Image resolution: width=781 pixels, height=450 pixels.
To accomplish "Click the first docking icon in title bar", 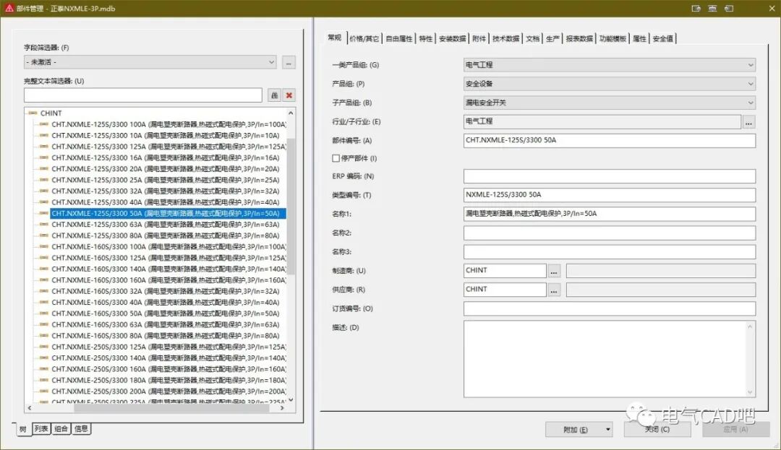I will [696, 8].
